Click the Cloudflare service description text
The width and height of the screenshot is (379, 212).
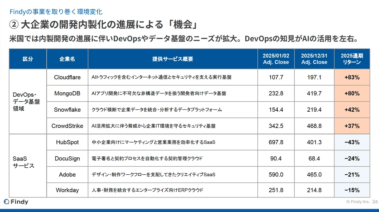pos(161,77)
